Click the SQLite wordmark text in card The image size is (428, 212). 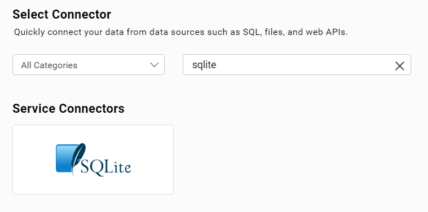point(106,166)
